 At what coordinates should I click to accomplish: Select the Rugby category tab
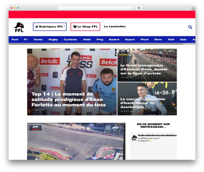[53, 39]
